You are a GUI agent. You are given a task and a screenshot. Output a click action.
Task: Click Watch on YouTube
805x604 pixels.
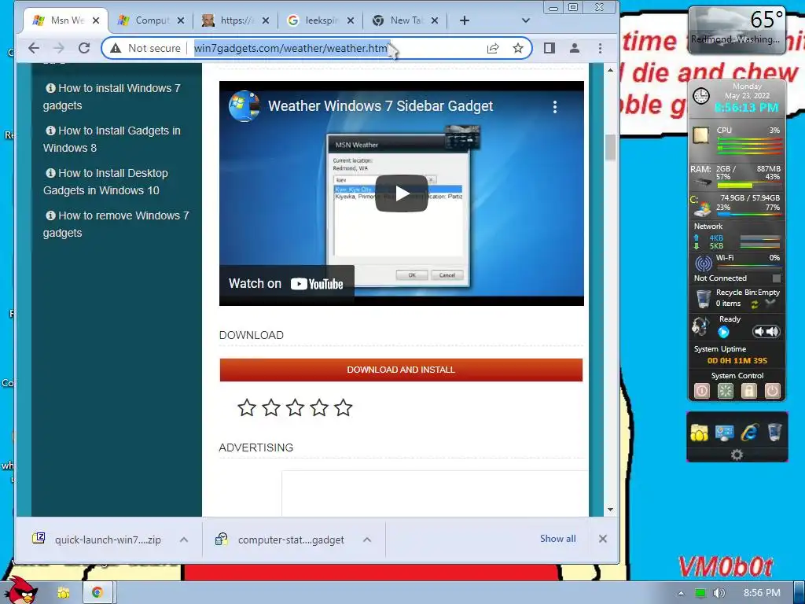click(x=286, y=283)
